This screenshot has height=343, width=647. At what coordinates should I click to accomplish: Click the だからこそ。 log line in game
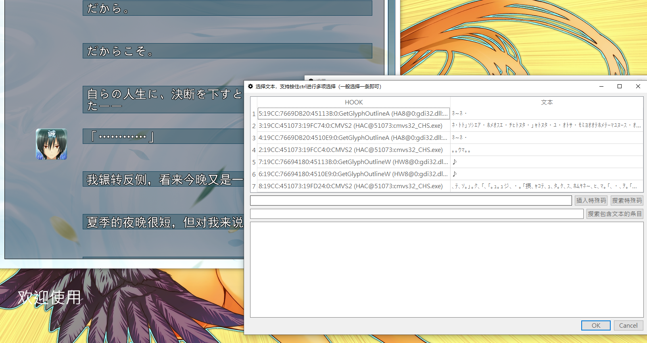click(227, 51)
